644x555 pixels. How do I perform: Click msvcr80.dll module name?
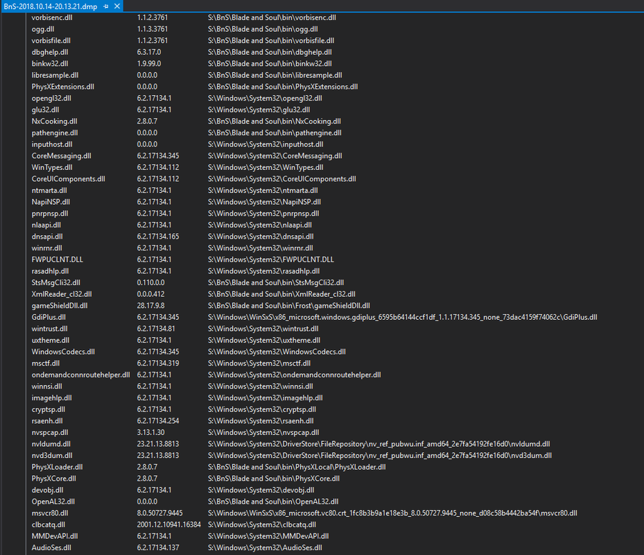click(50, 513)
